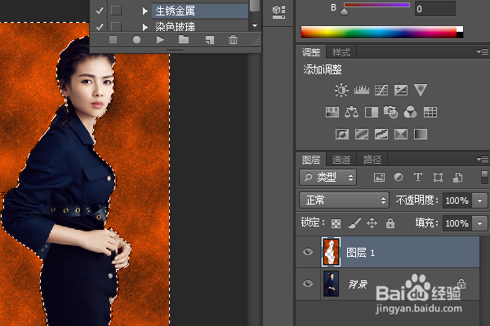Create a new action set folder
The height and width of the screenshot is (326, 490).
pyautogui.click(x=184, y=40)
